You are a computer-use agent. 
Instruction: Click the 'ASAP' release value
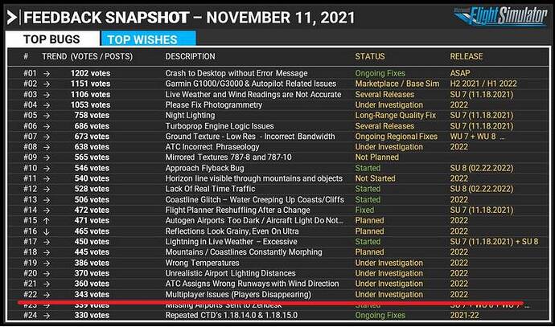(x=460, y=73)
